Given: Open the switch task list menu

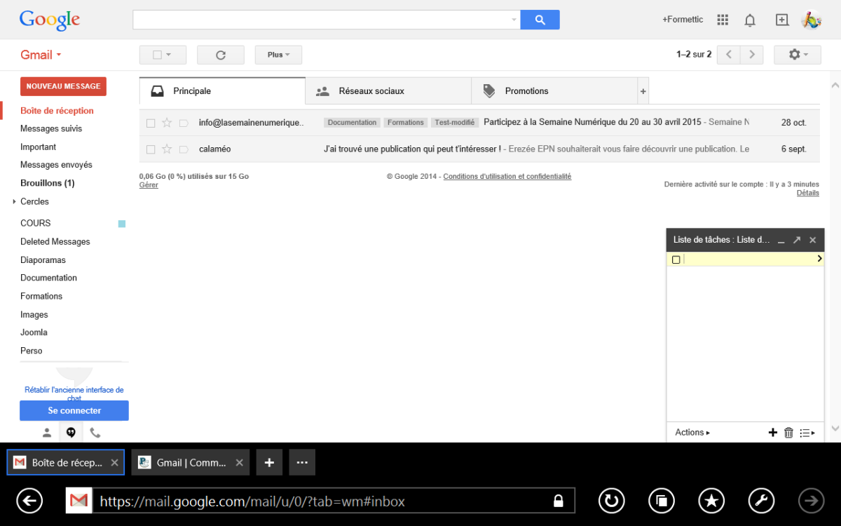Looking at the screenshot, I should 807,433.
